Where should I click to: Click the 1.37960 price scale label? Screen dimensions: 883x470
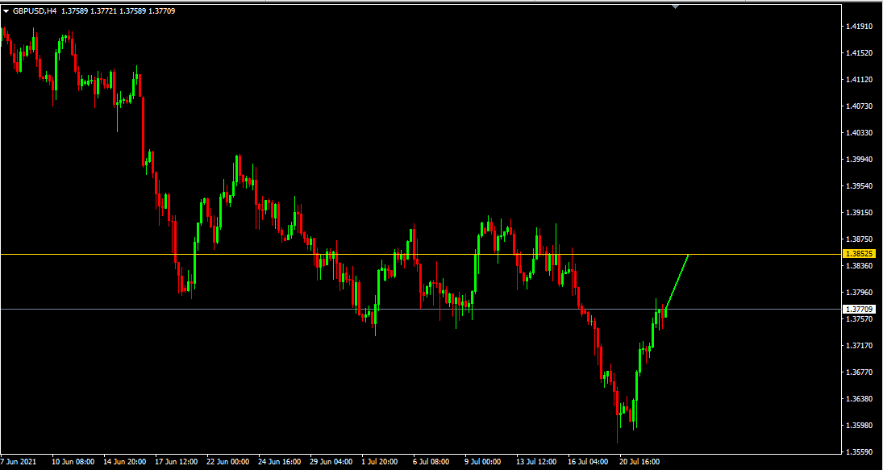pos(860,292)
